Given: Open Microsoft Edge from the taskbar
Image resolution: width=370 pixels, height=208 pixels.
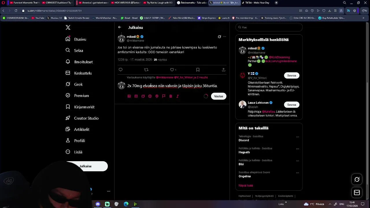Looking at the screenshot, I should (x=126, y=204).
